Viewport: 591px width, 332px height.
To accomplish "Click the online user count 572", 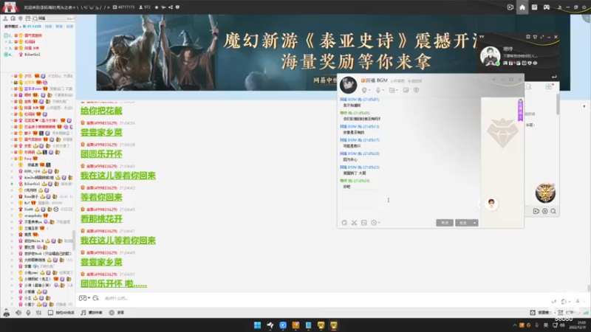I will point(145,7).
